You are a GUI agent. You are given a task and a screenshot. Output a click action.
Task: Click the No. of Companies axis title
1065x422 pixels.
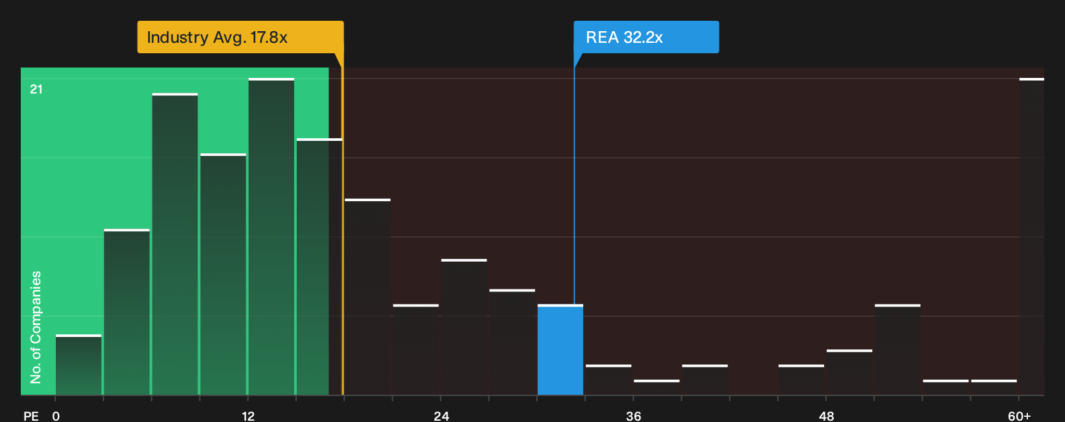(x=36, y=327)
